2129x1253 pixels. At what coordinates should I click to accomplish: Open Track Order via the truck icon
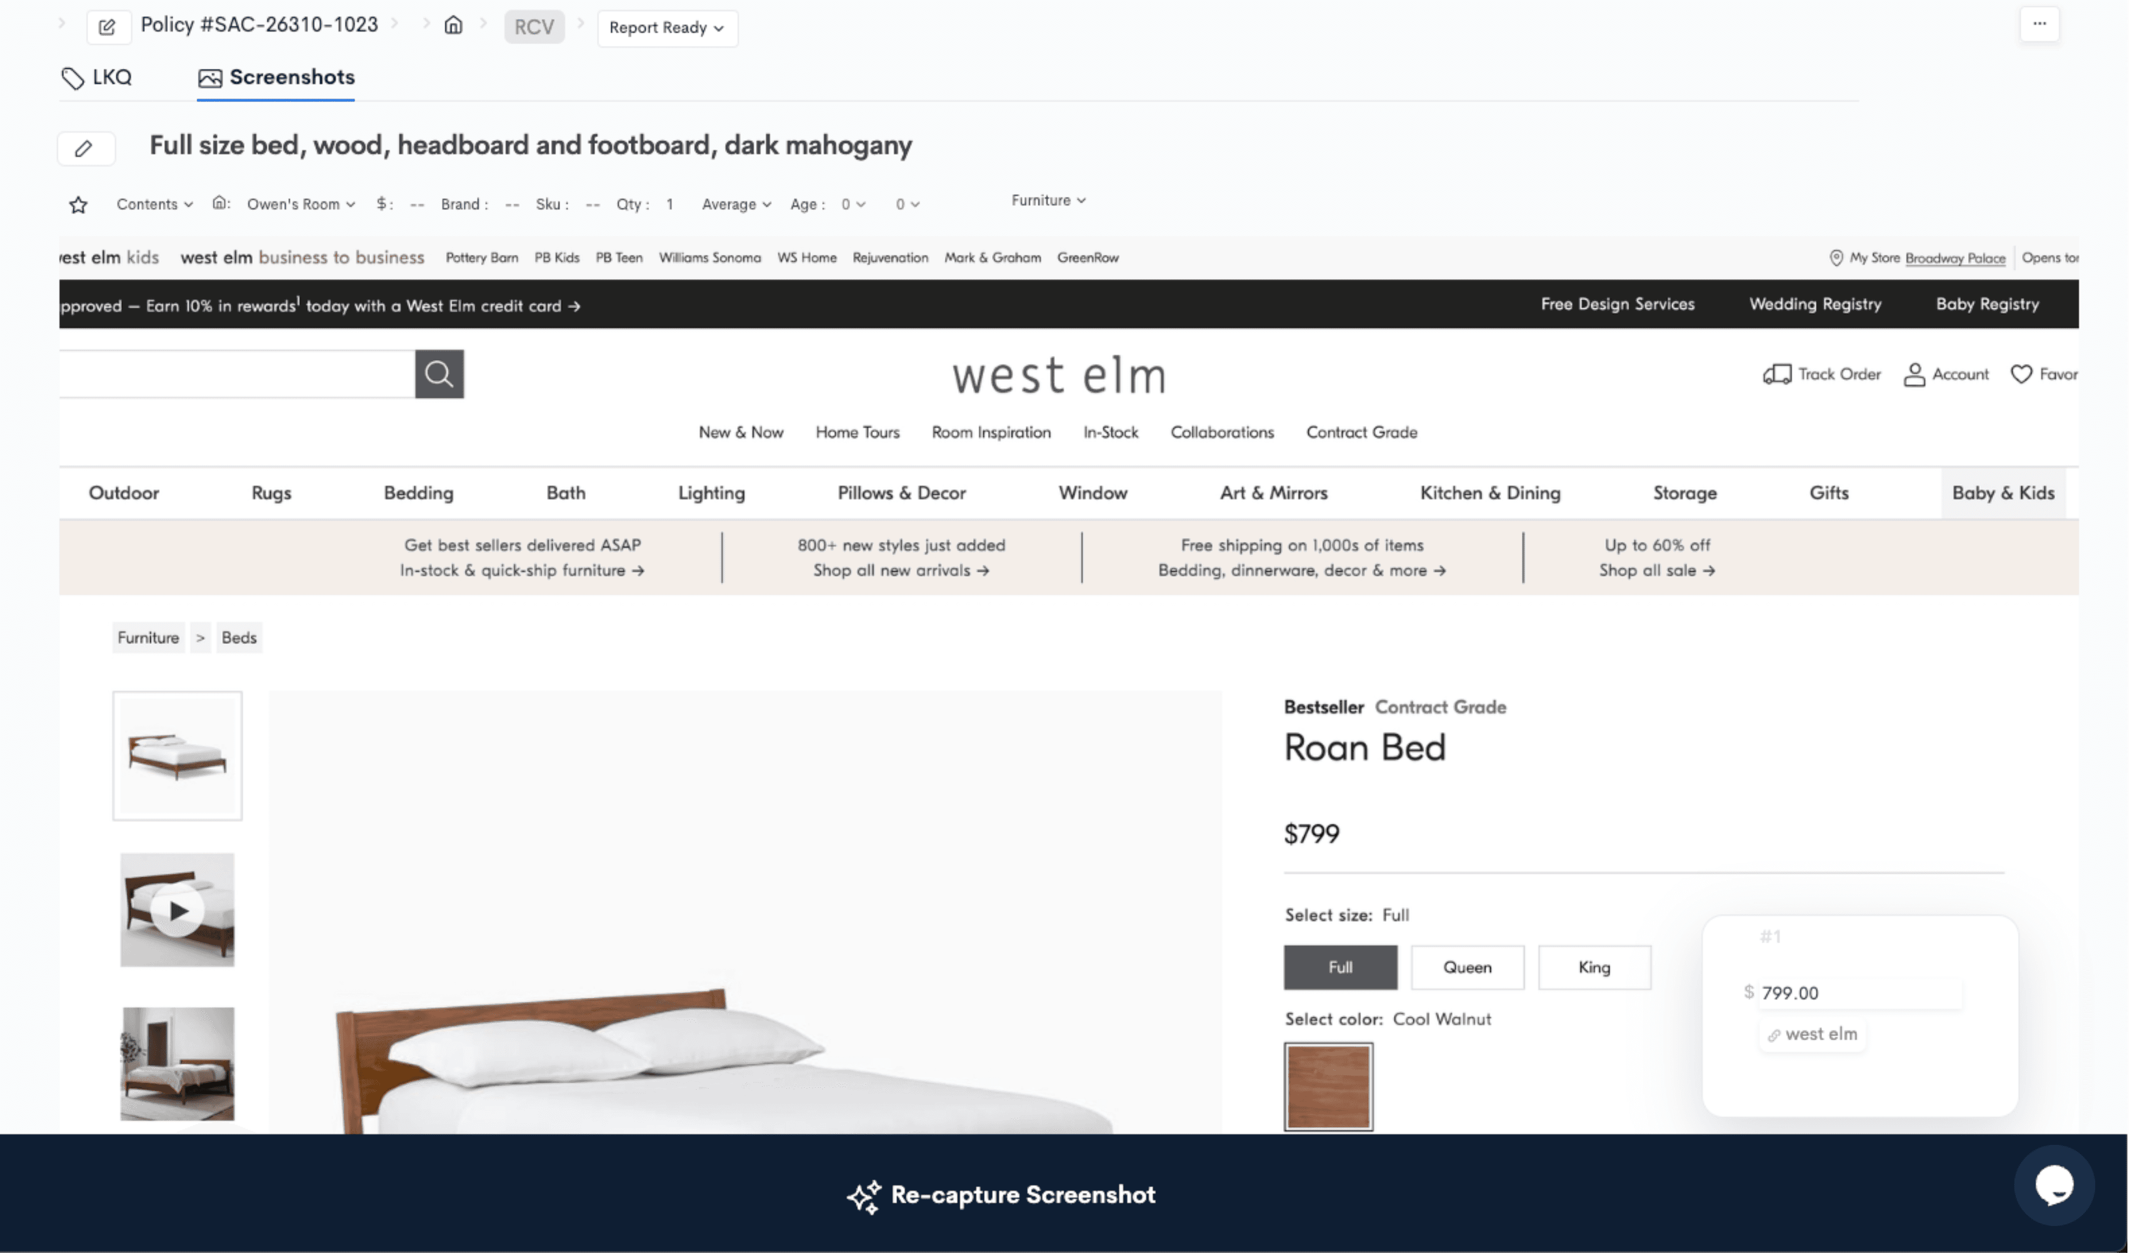[x=1778, y=374]
